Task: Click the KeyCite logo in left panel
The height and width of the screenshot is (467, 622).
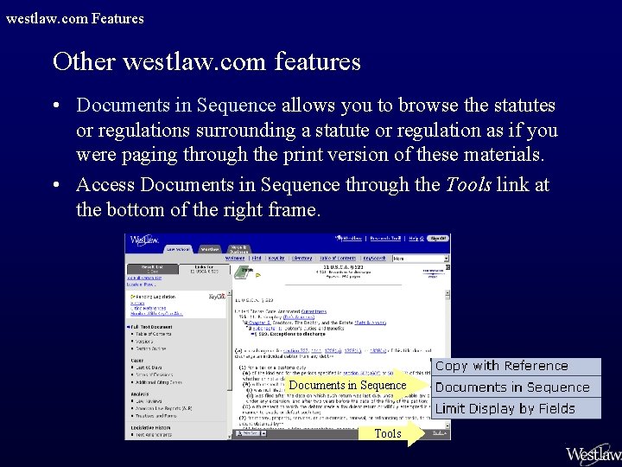Action: point(217,297)
